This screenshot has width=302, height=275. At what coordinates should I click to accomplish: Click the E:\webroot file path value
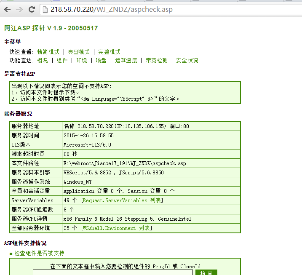pyautogui.click(x=125, y=163)
